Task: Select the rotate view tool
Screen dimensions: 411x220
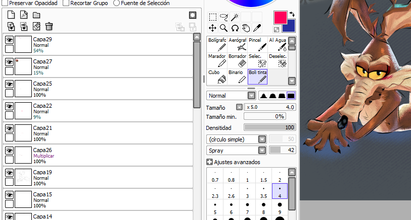Action: pos(235,28)
